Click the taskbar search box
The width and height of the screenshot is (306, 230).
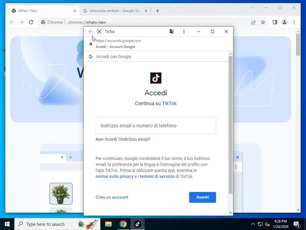57,224
